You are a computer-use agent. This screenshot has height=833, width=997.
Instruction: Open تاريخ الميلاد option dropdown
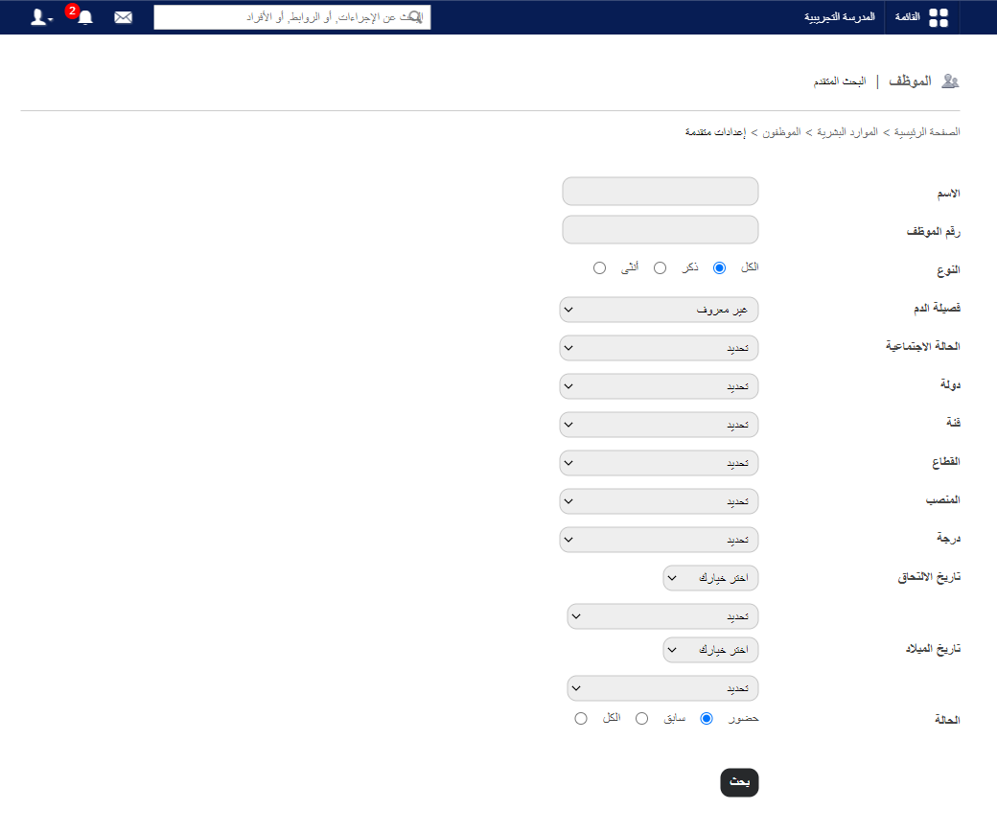click(711, 650)
